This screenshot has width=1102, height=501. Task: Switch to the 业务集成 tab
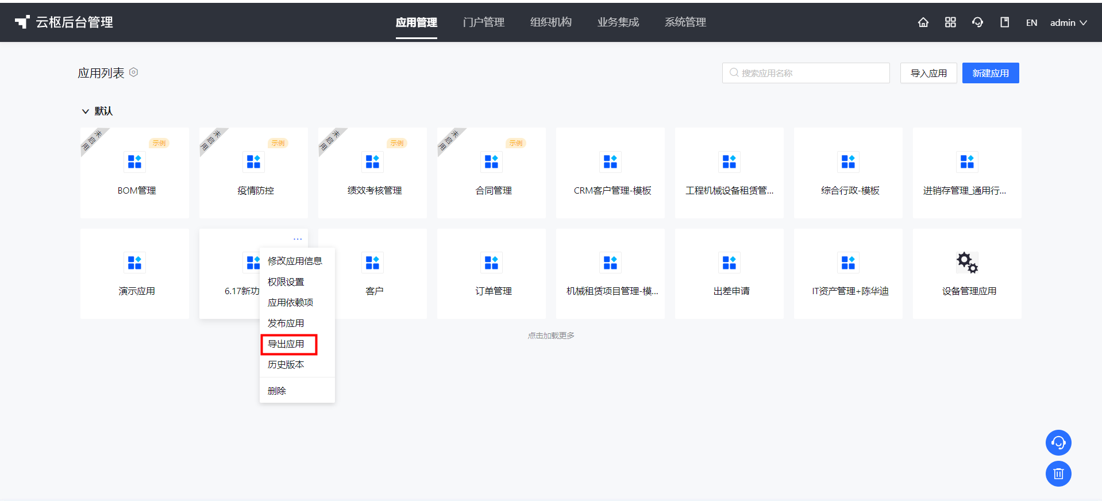[618, 22]
